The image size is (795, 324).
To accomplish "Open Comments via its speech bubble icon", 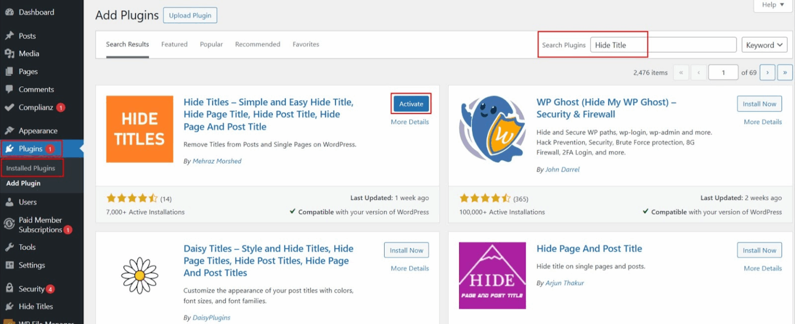I will [9, 89].
